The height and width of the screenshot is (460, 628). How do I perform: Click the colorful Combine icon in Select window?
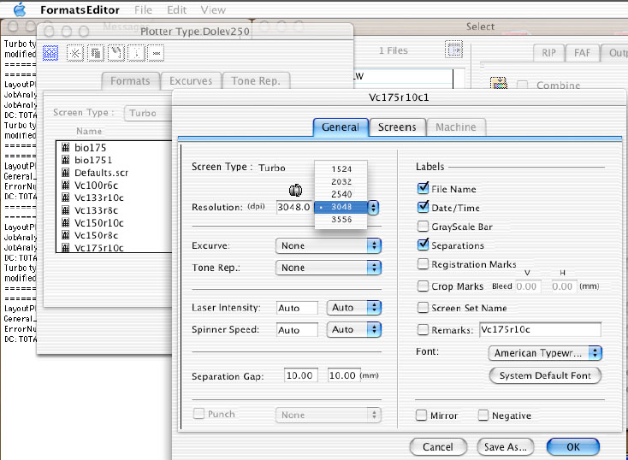point(499,83)
